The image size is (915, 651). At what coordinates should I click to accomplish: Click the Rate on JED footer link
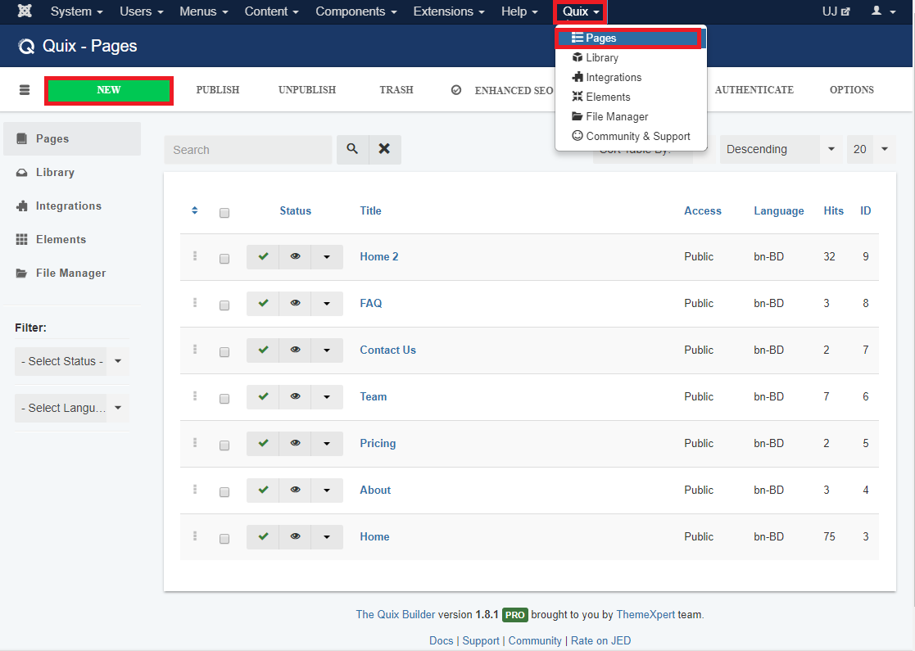[x=600, y=640]
